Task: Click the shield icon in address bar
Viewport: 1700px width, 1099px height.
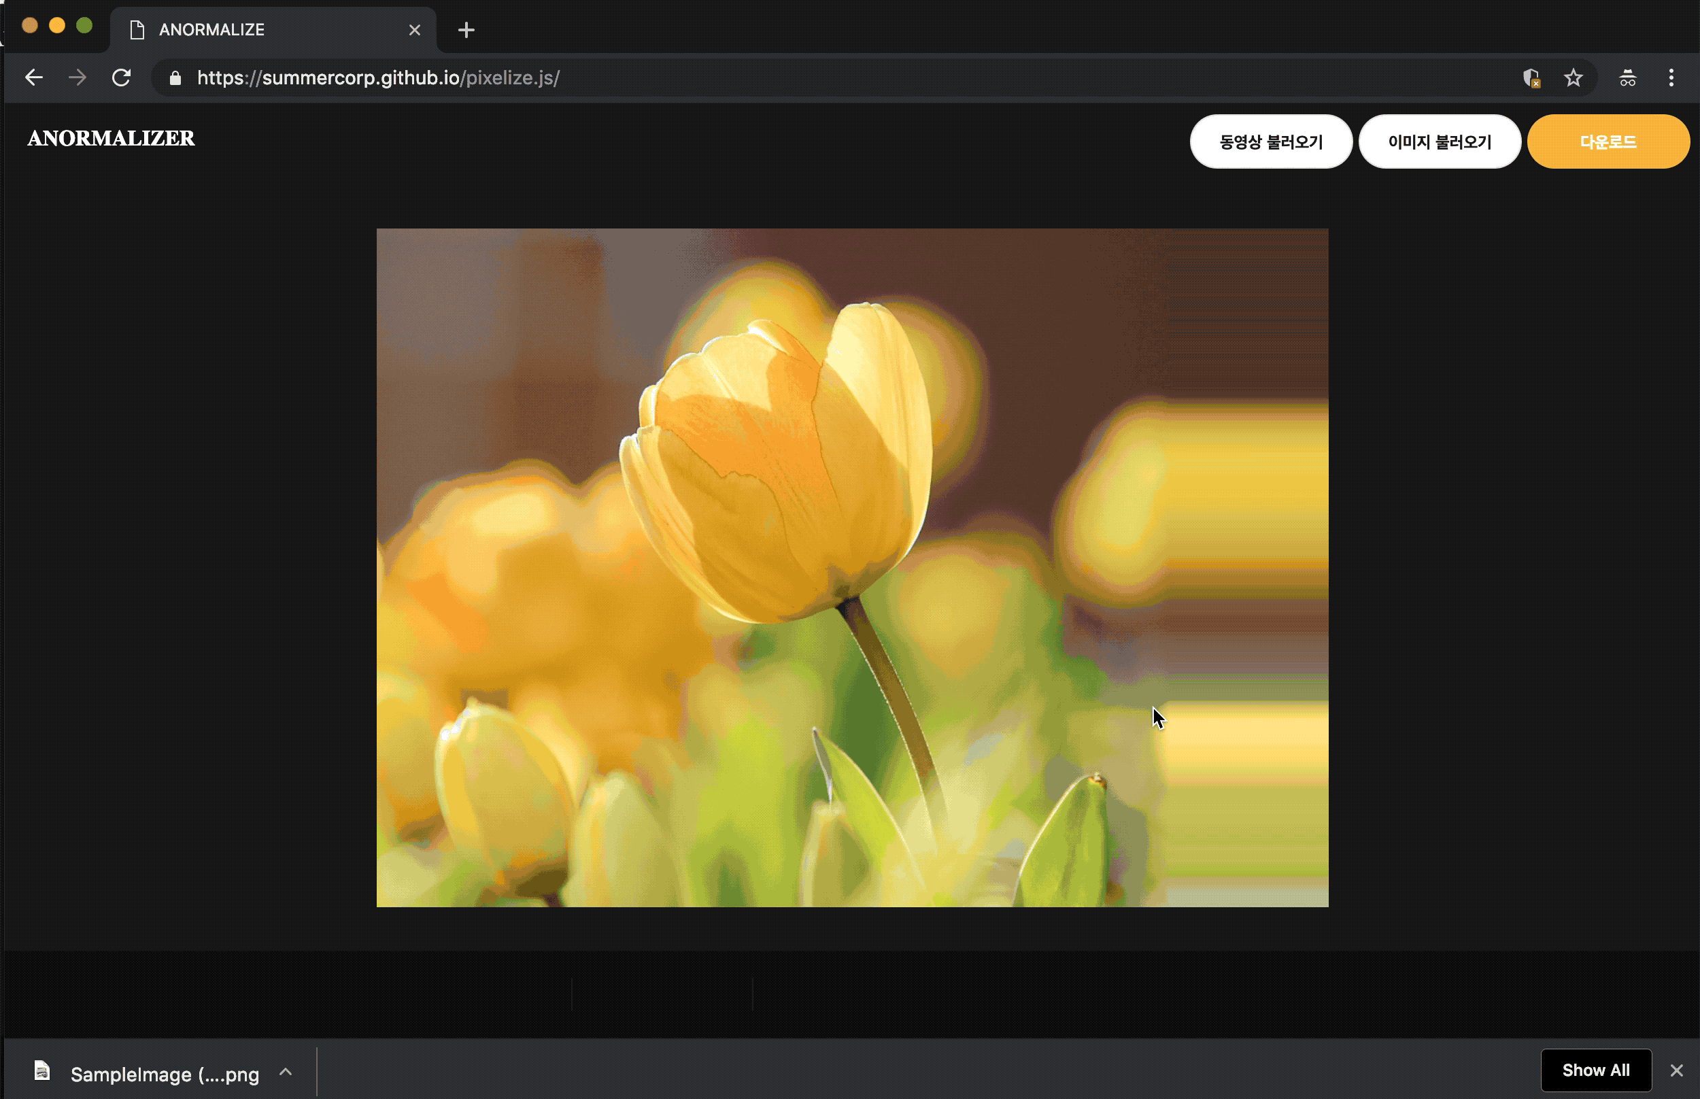Action: [1531, 78]
